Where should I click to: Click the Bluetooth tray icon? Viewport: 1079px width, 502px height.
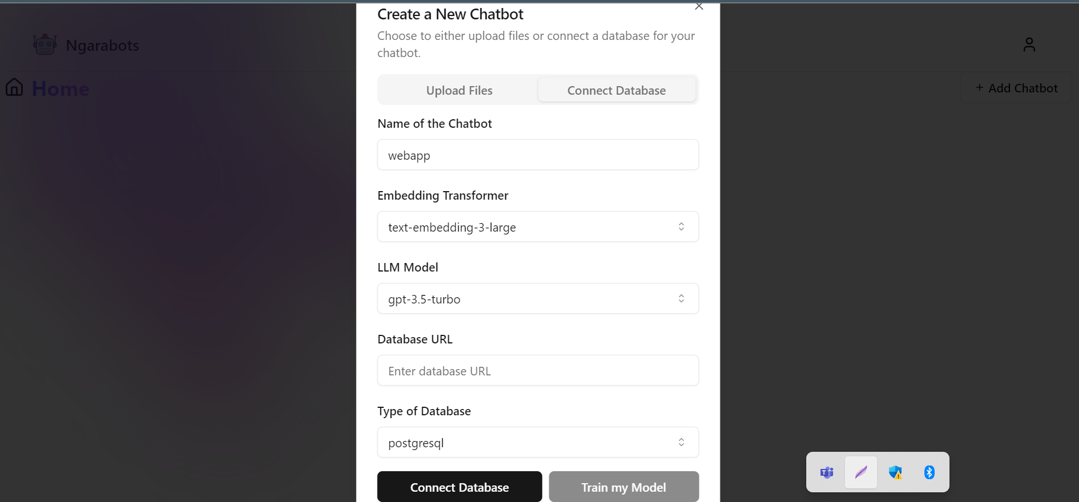(x=930, y=472)
